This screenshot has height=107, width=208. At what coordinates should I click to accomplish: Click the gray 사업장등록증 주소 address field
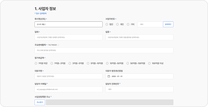tap(110, 102)
